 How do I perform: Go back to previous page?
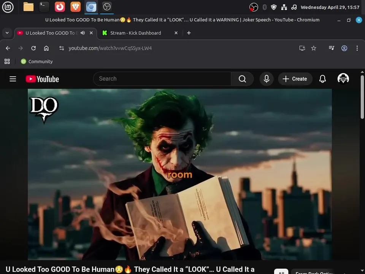[8, 48]
